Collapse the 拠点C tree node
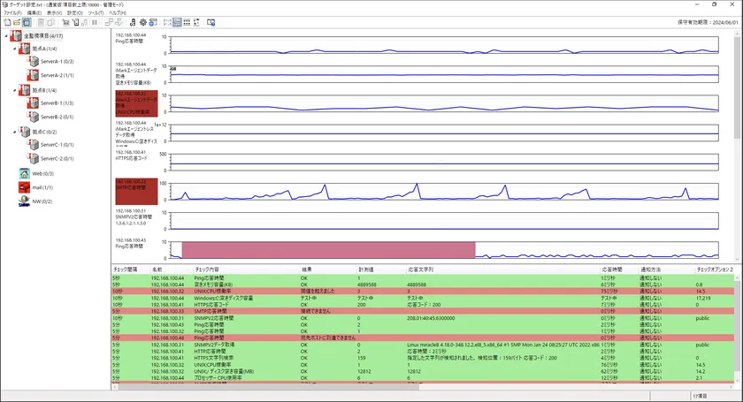743x402 pixels. [x=15, y=131]
